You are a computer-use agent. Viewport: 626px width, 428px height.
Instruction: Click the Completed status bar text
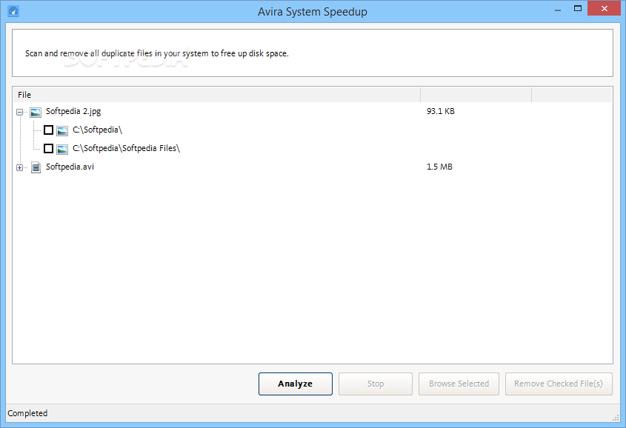[27, 413]
